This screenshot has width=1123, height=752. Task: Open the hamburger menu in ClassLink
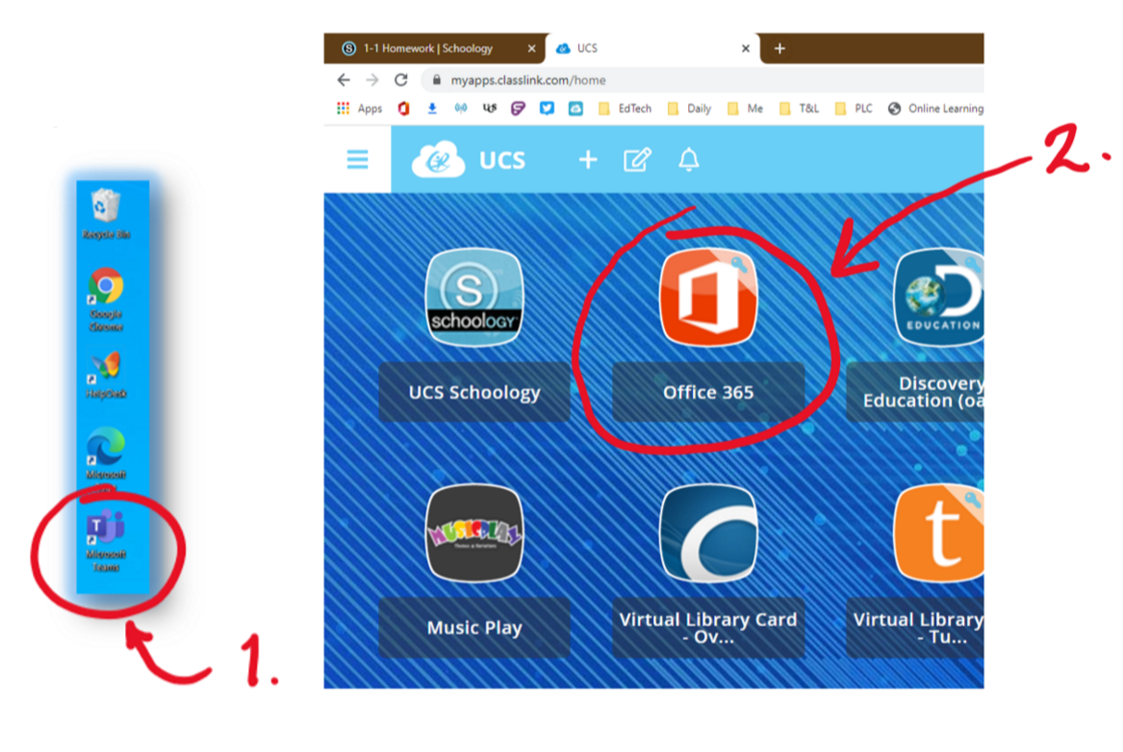click(357, 160)
